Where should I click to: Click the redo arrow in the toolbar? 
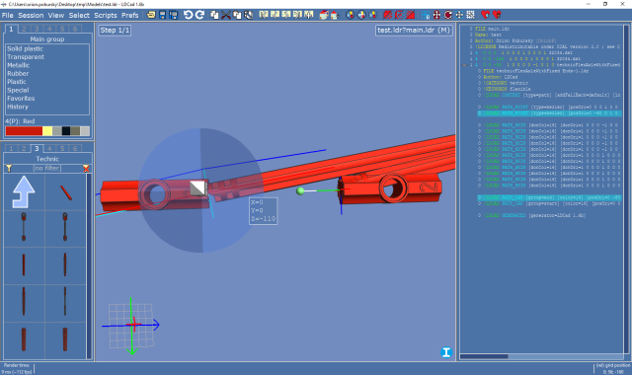[x=199, y=15]
